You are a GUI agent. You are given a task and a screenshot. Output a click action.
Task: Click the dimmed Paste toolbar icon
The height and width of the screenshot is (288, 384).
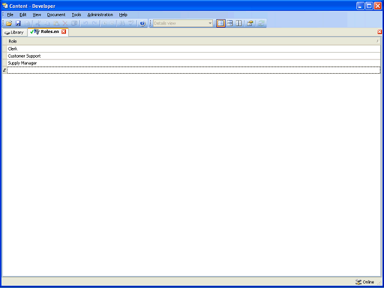coord(56,23)
